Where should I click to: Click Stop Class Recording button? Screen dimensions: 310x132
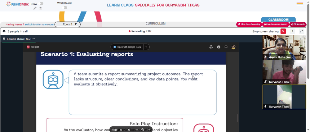(x=249, y=24)
